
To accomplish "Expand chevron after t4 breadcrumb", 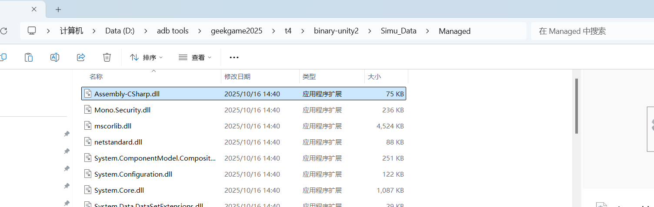I will tap(303, 31).
